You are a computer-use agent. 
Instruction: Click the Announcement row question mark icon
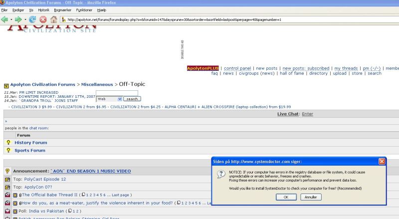[x=7, y=171]
